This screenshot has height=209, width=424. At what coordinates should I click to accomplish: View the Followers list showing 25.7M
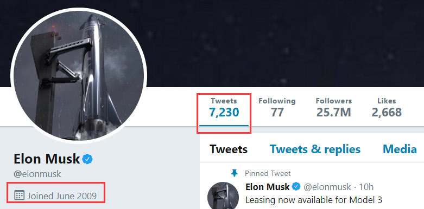click(334, 108)
